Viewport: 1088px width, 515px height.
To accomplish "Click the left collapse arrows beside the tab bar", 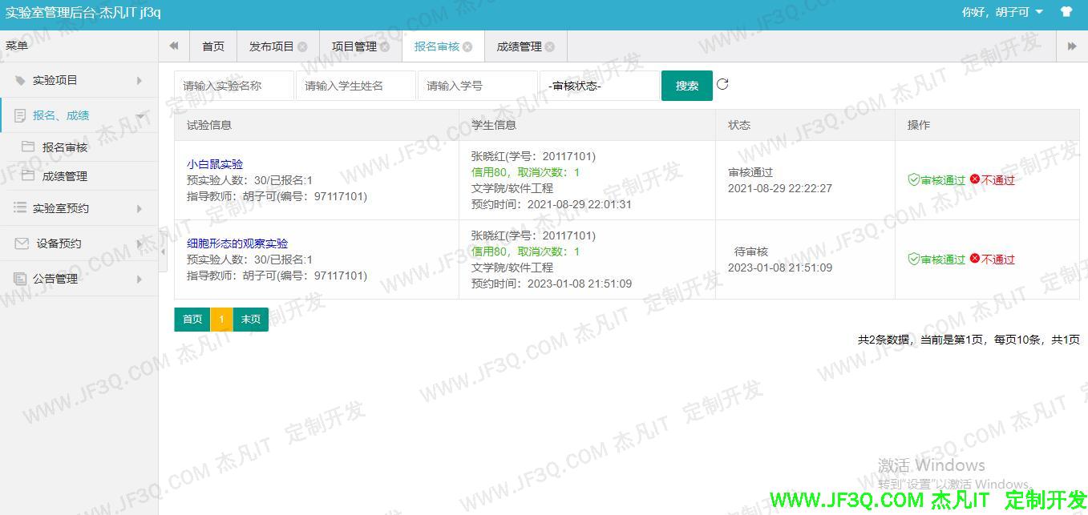I will [173, 46].
